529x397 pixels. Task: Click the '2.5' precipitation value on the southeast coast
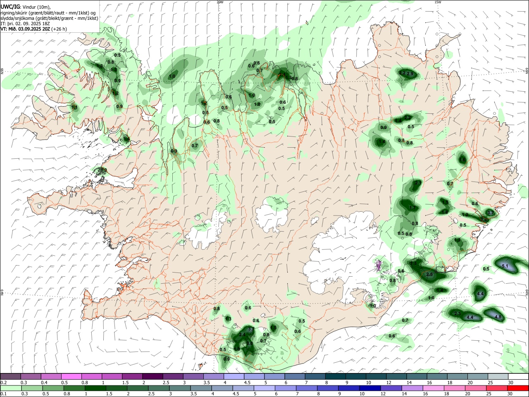[x=429, y=275]
